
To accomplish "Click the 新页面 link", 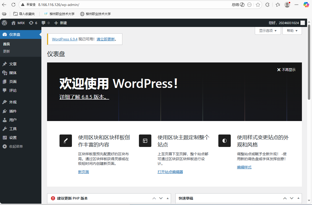I will 84,172.
